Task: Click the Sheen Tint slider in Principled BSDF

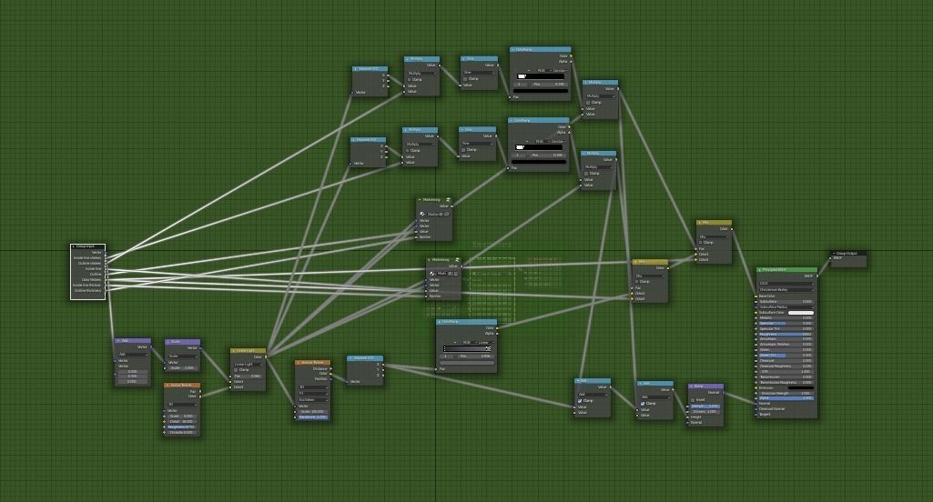Action: pyautogui.click(x=786, y=355)
